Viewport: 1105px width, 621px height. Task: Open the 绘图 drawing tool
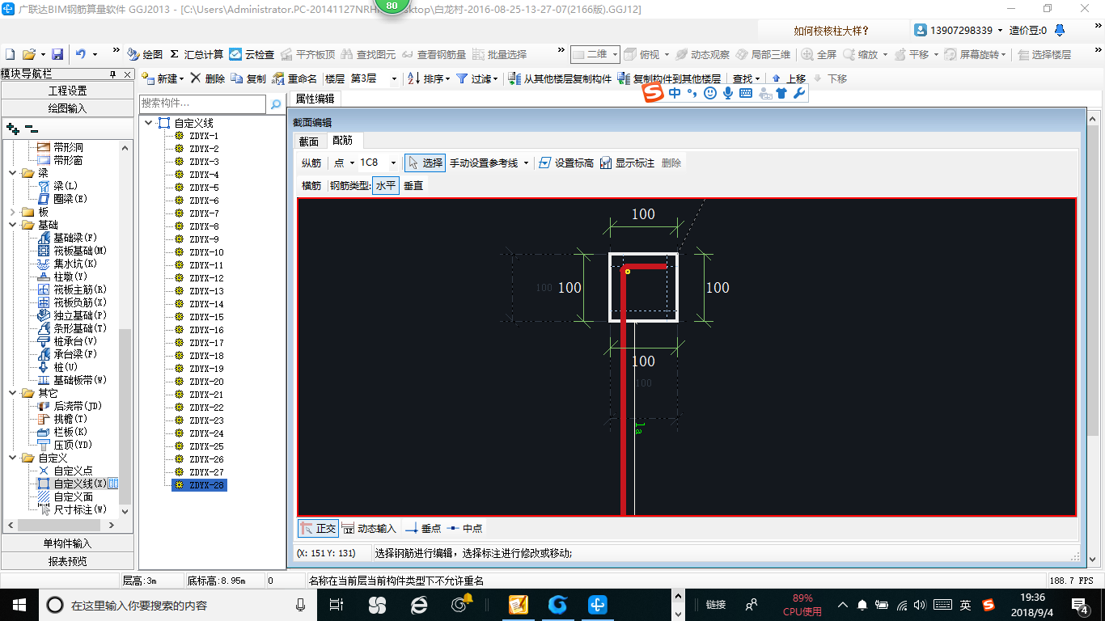146,54
